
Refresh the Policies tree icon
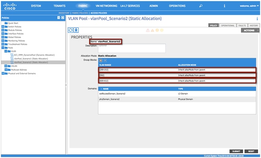(63, 18)
